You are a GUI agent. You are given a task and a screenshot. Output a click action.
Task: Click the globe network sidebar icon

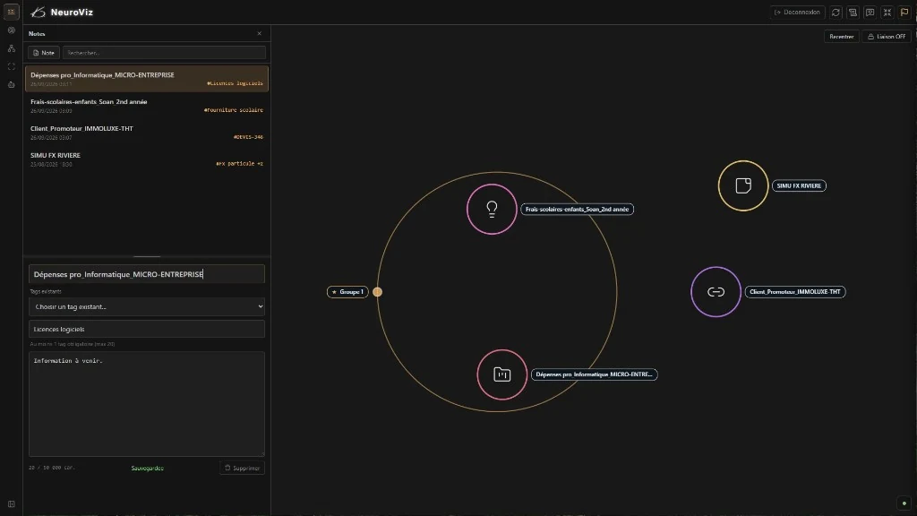[x=11, y=30]
